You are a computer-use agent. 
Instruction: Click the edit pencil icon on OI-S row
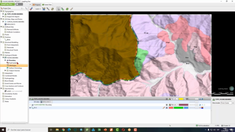164,108
